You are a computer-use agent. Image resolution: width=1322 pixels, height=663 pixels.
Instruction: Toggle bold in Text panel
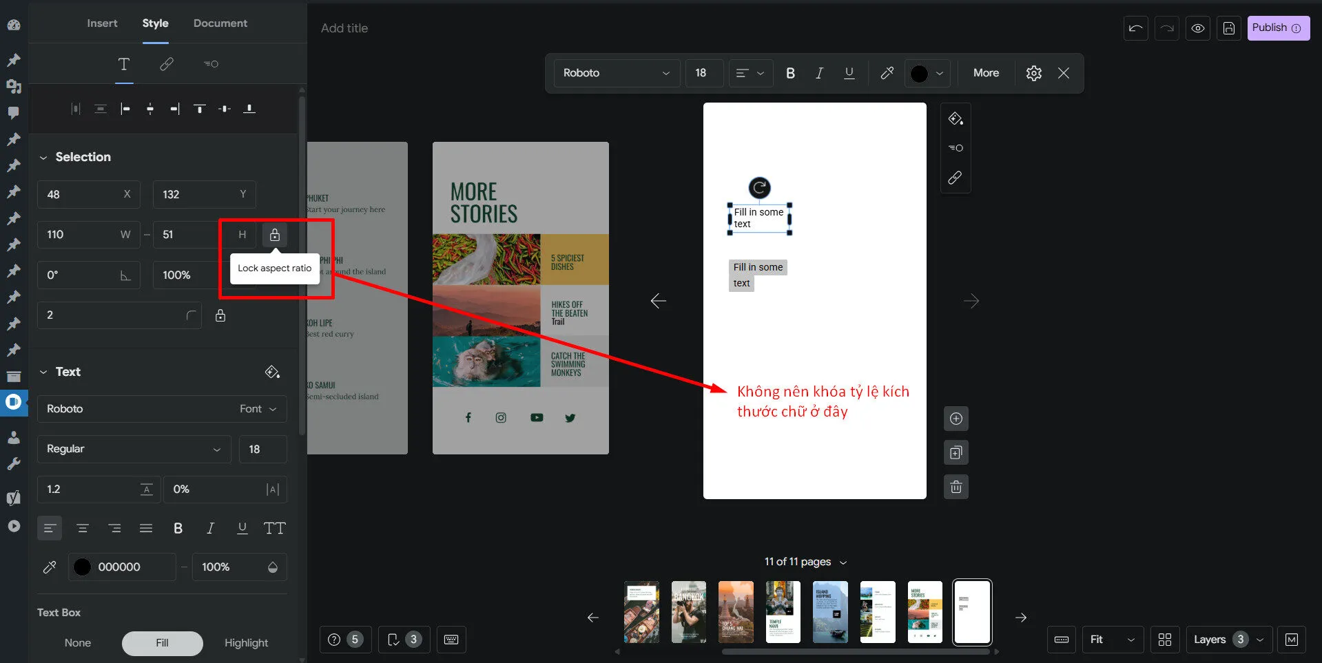tap(178, 528)
